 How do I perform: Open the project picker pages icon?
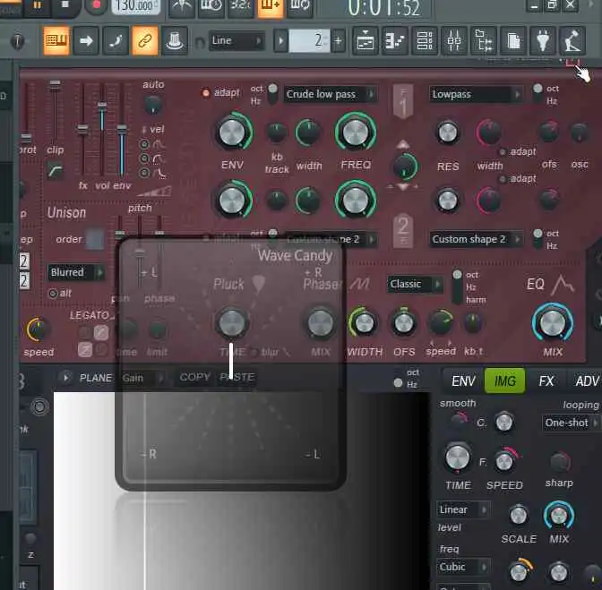point(513,40)
